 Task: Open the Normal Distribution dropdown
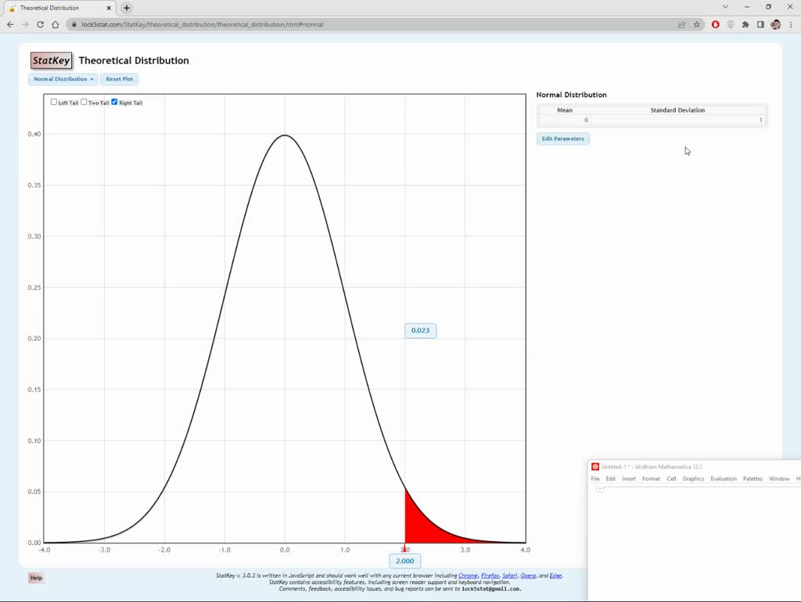click(63, 78)
